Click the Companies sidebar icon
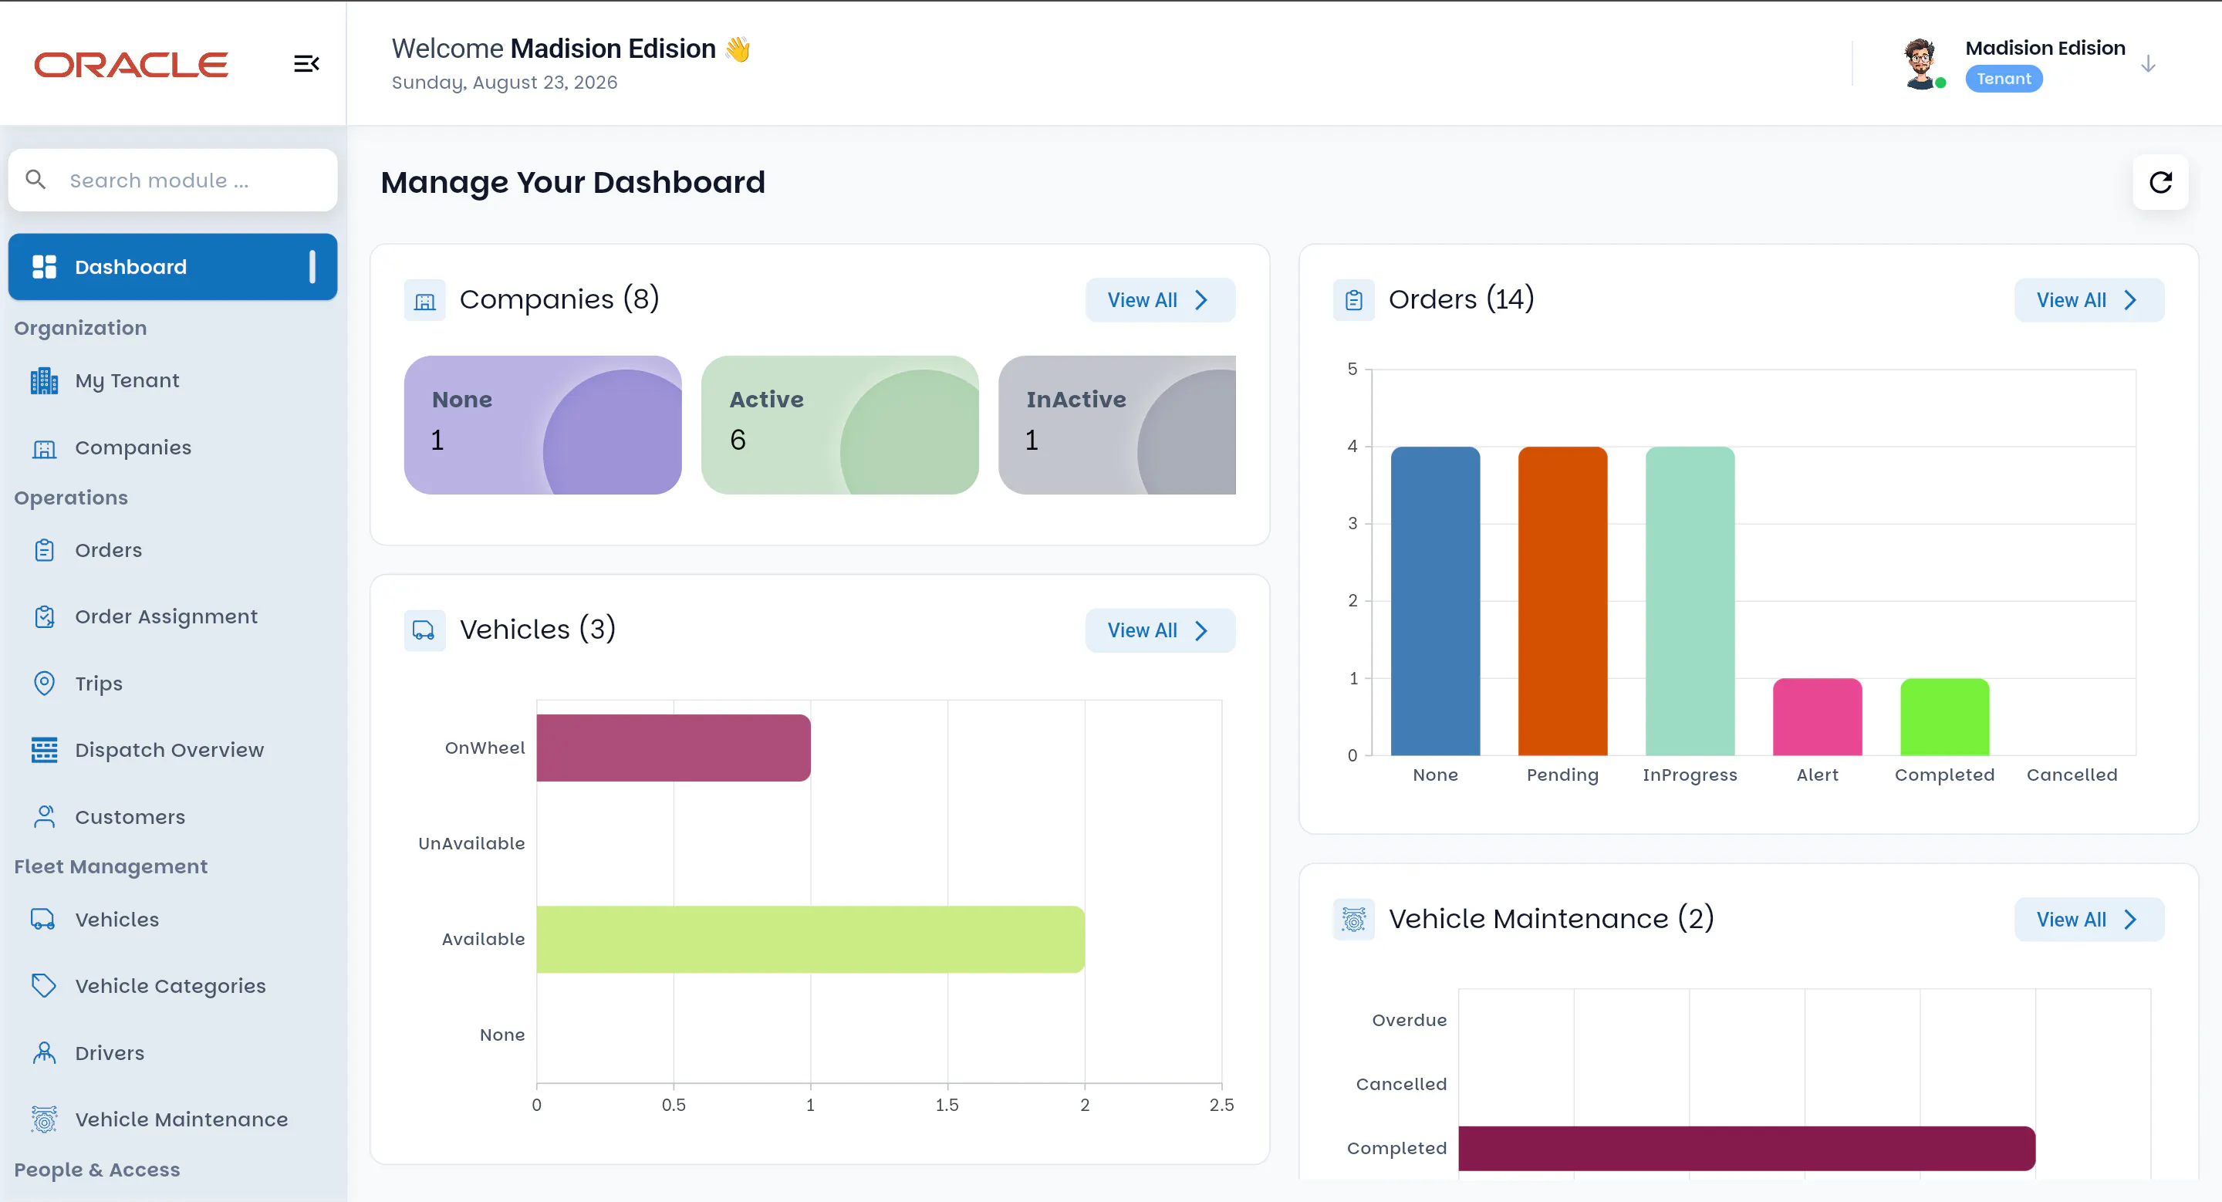Image resolution: width=2222 pixels, height=1202 pixels. tap(44, 447)
